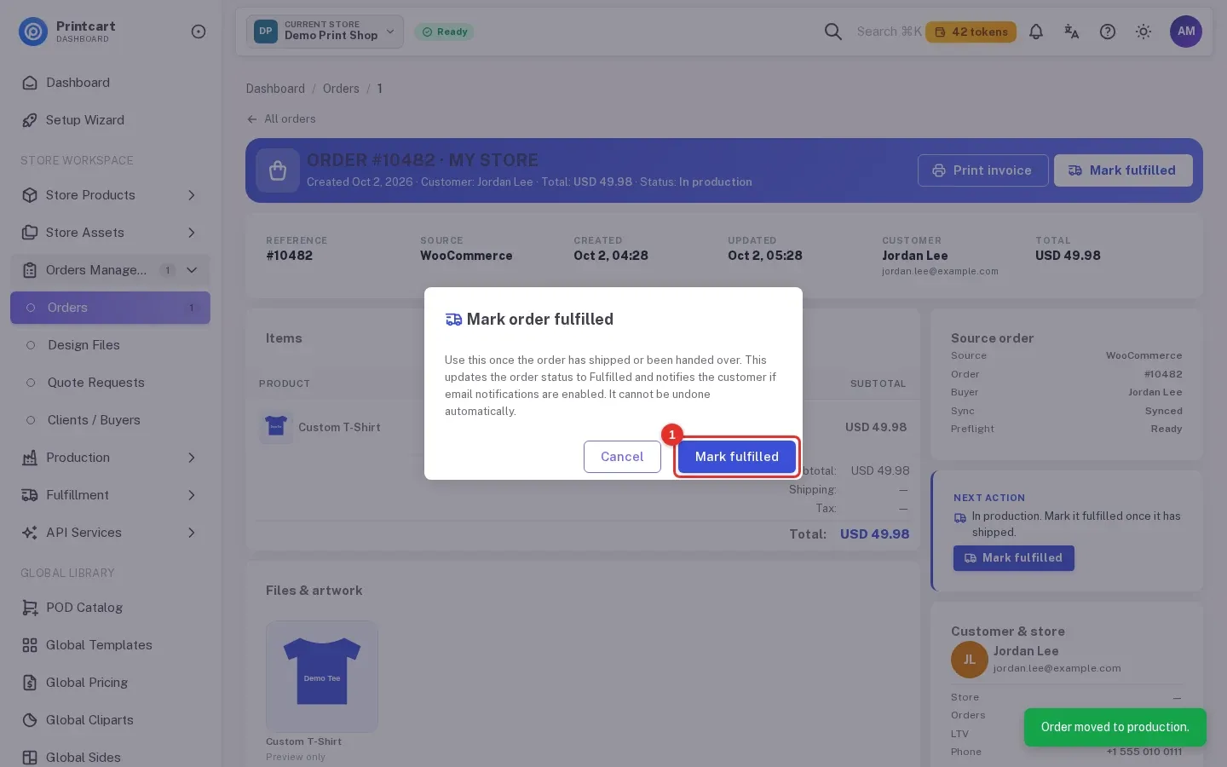The width and height of the screenshot is (1227, 767).
Task: Click the Order moved to production toast
Action: click(1115, 727)
